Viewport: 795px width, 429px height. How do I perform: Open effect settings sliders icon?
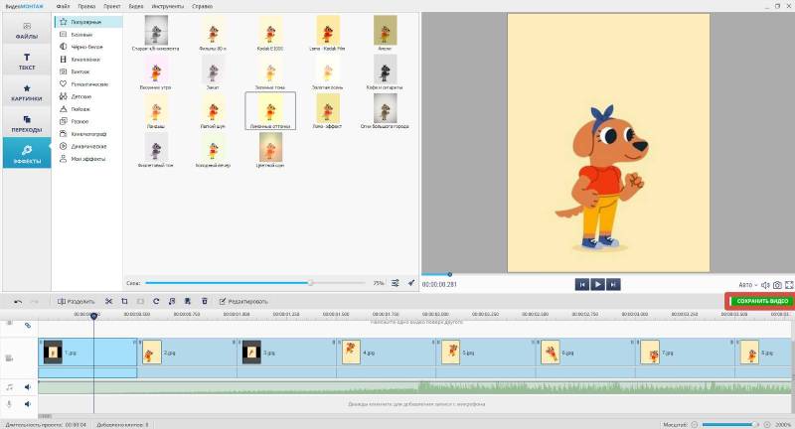[x=395, y=283]
